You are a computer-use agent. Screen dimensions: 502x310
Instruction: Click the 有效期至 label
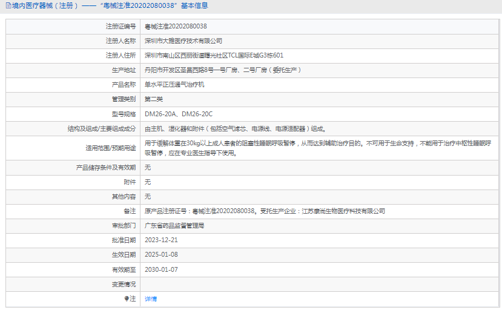124,269
